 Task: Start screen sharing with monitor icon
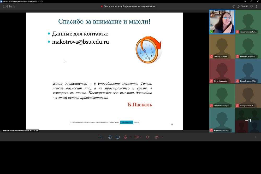pyautogui.click(x=118, y=137)
